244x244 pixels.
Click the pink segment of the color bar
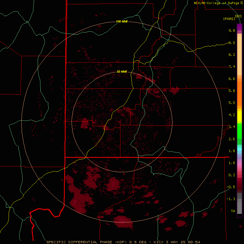[239, 164]
